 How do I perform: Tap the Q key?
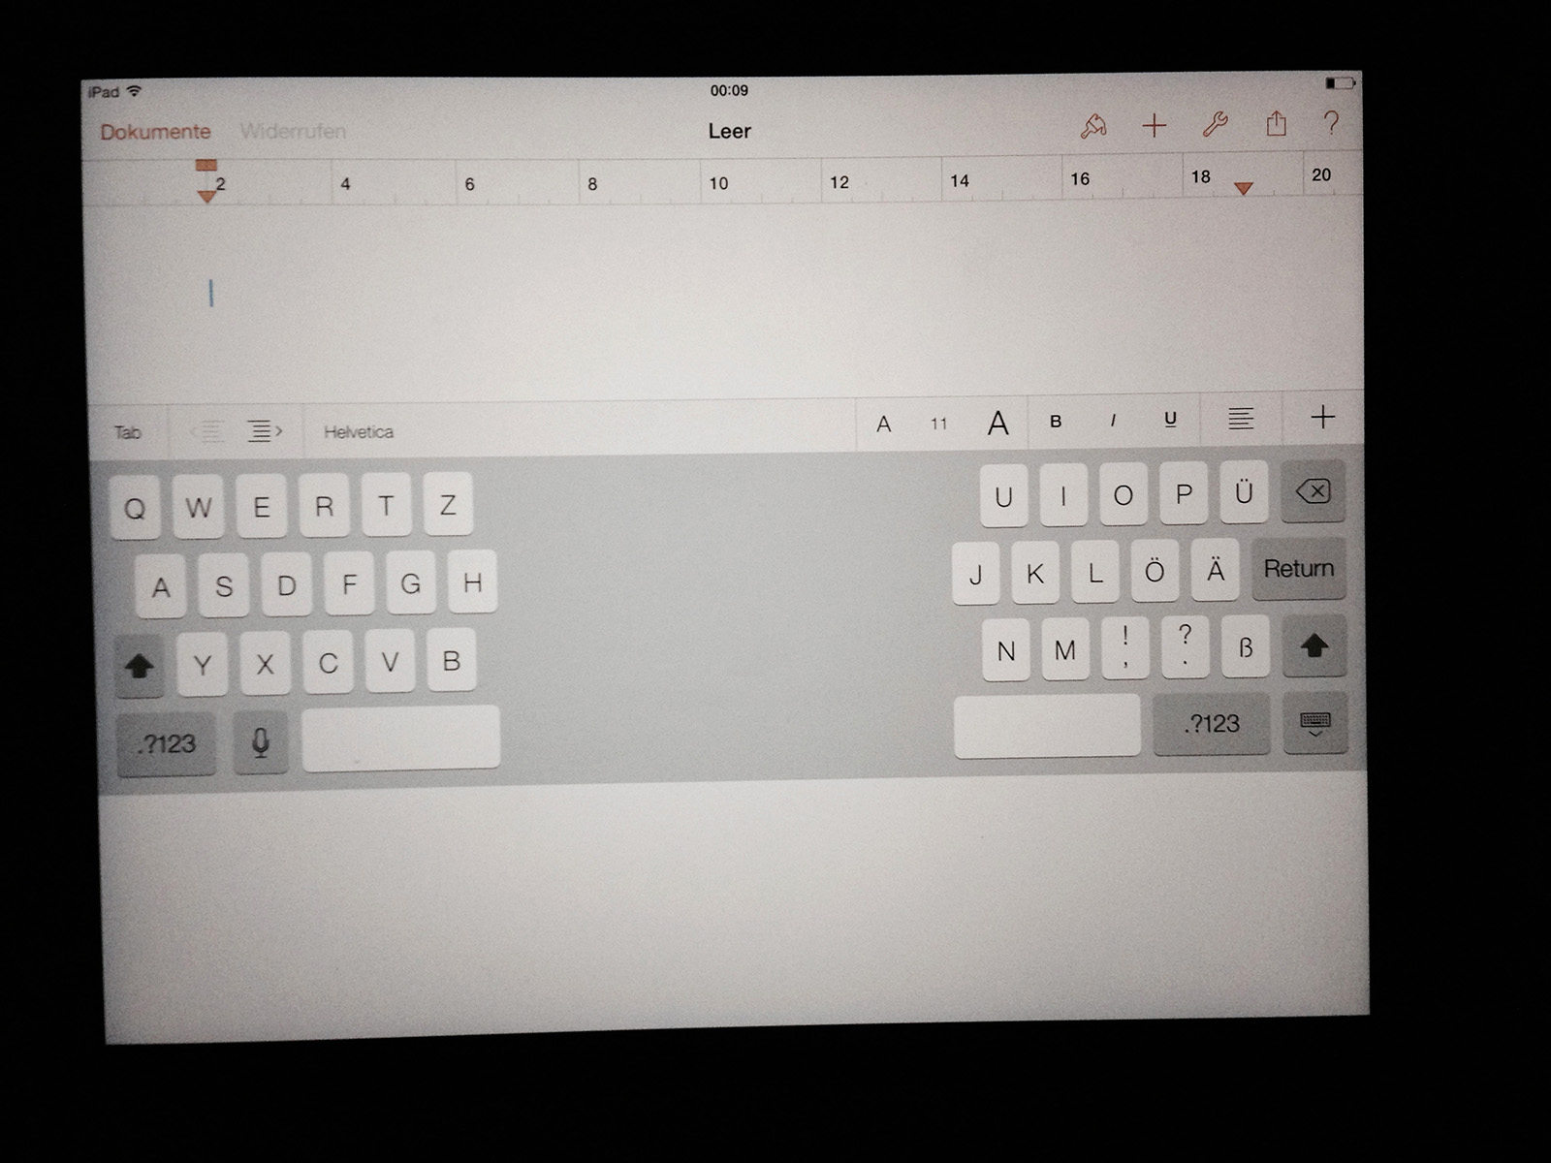tap(135, 508)
